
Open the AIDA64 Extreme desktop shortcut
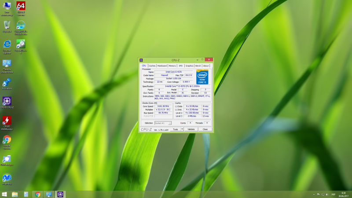21,8
